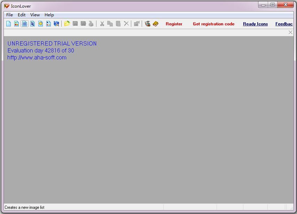The height and width of the screenshot is (214, 297).
Task: Click the Copy toolbar icon
Action: [x=110, y=24]
